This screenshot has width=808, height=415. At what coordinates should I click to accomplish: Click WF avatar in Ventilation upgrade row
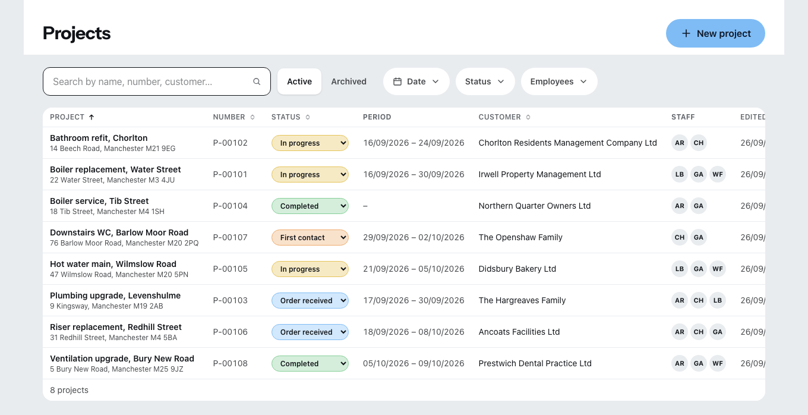pos(718,363)
